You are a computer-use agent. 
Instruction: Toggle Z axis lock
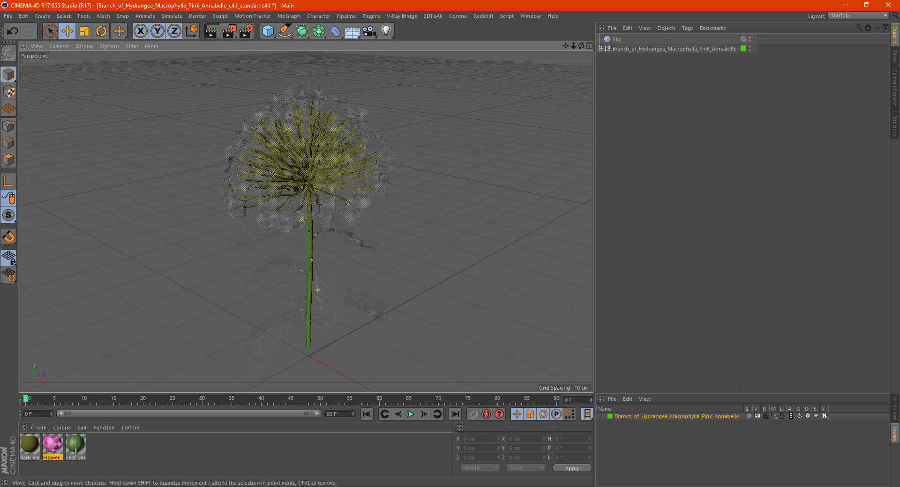coord(174,31)
